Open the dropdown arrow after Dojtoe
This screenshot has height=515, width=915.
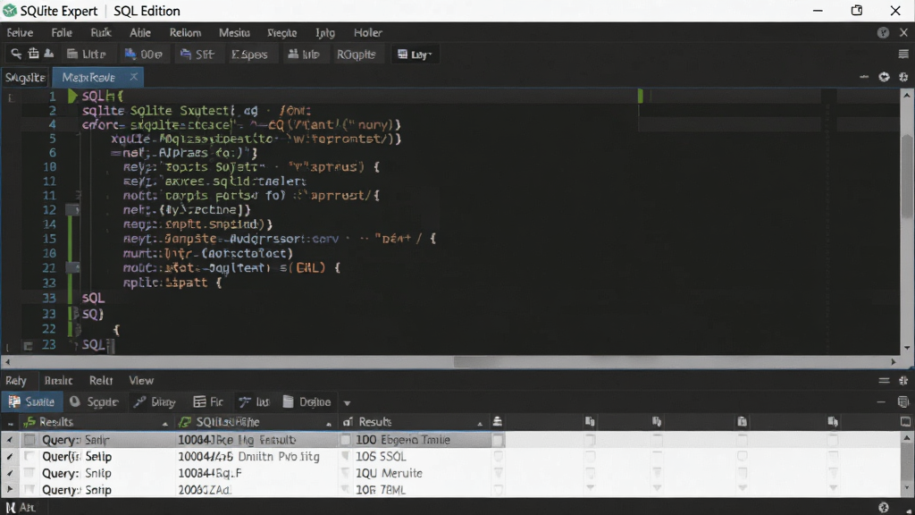click(x=348, y=403)
